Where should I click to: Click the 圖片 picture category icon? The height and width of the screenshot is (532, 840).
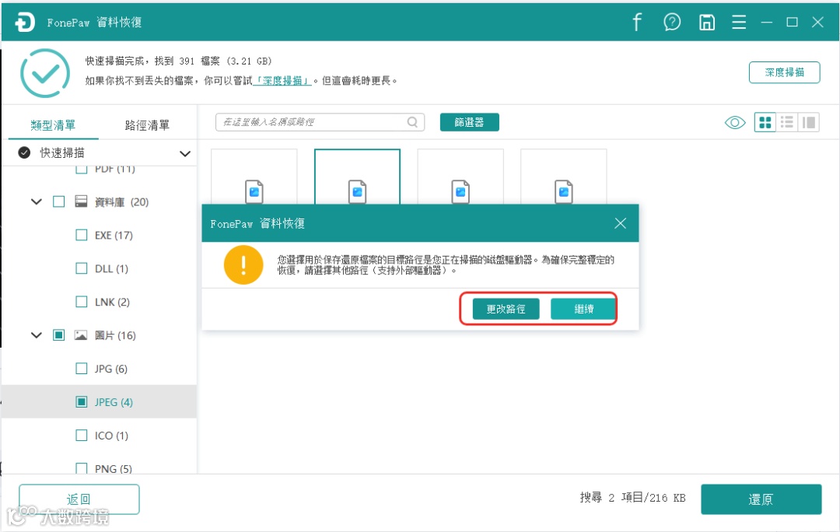pyautogui.click(x=81, y=335)
